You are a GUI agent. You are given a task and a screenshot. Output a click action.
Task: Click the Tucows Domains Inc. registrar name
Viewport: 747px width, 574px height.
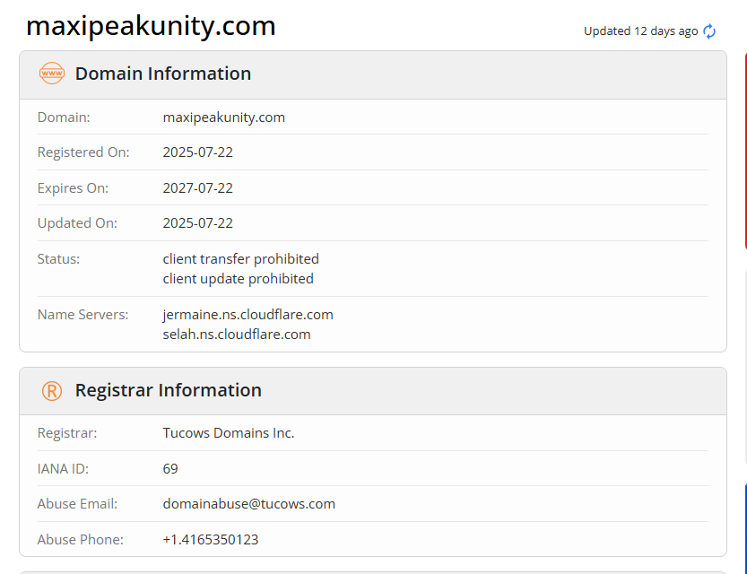(228, 433)
